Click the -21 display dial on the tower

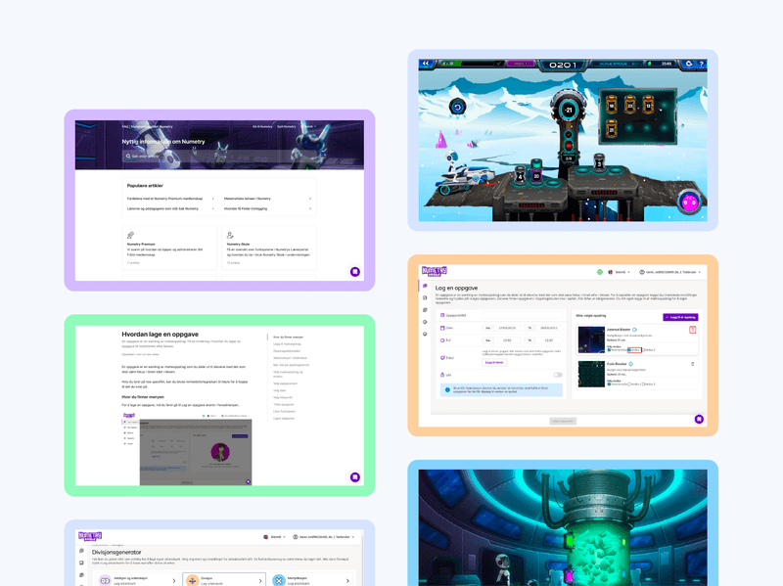pyautogui.click(x=569, y=110)
